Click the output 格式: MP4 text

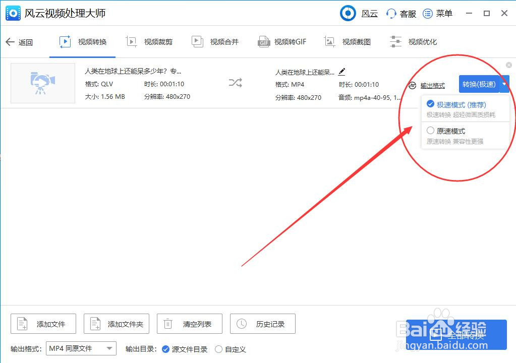[x=290, y=85]
